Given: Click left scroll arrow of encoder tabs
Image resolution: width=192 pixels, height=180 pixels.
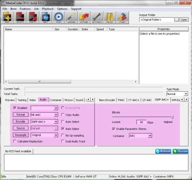Looking at the screenshot, I should click(182, 99).
